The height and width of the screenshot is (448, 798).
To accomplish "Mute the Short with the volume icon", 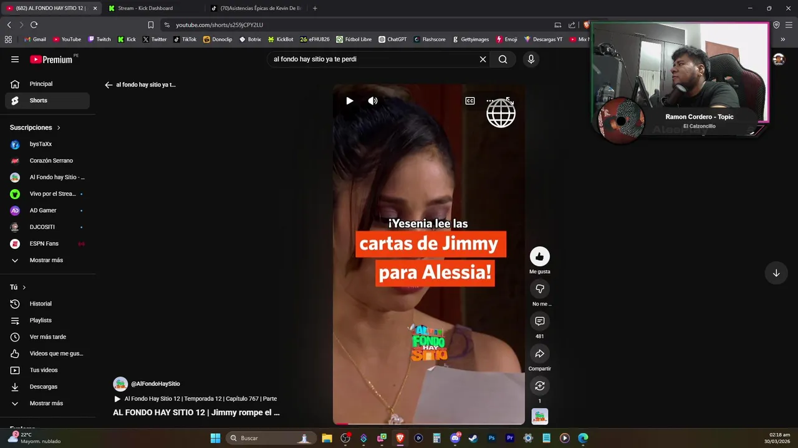I will 373,101.
